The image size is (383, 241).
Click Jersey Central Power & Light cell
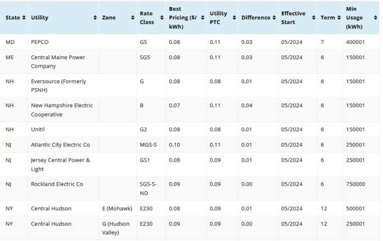click(60, 164)
